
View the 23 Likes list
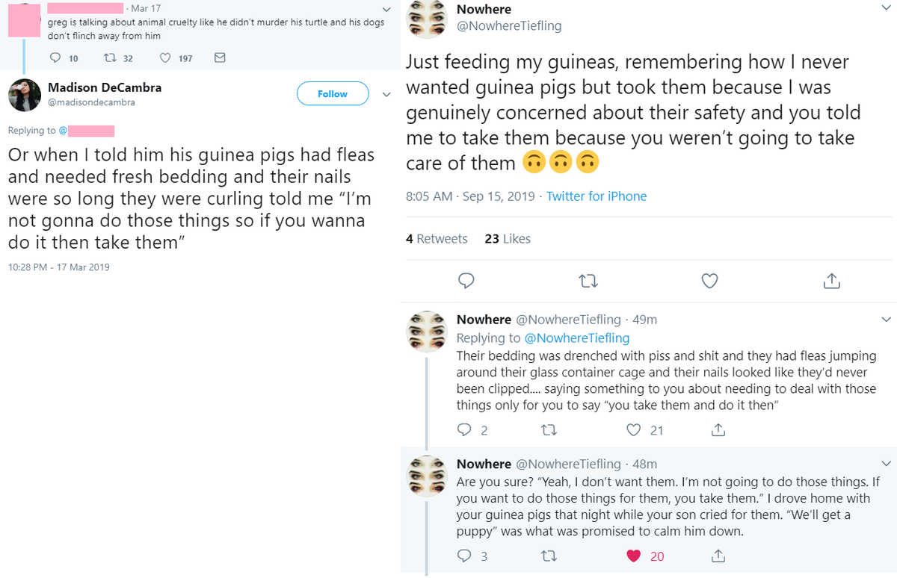(x=508, y=238)
